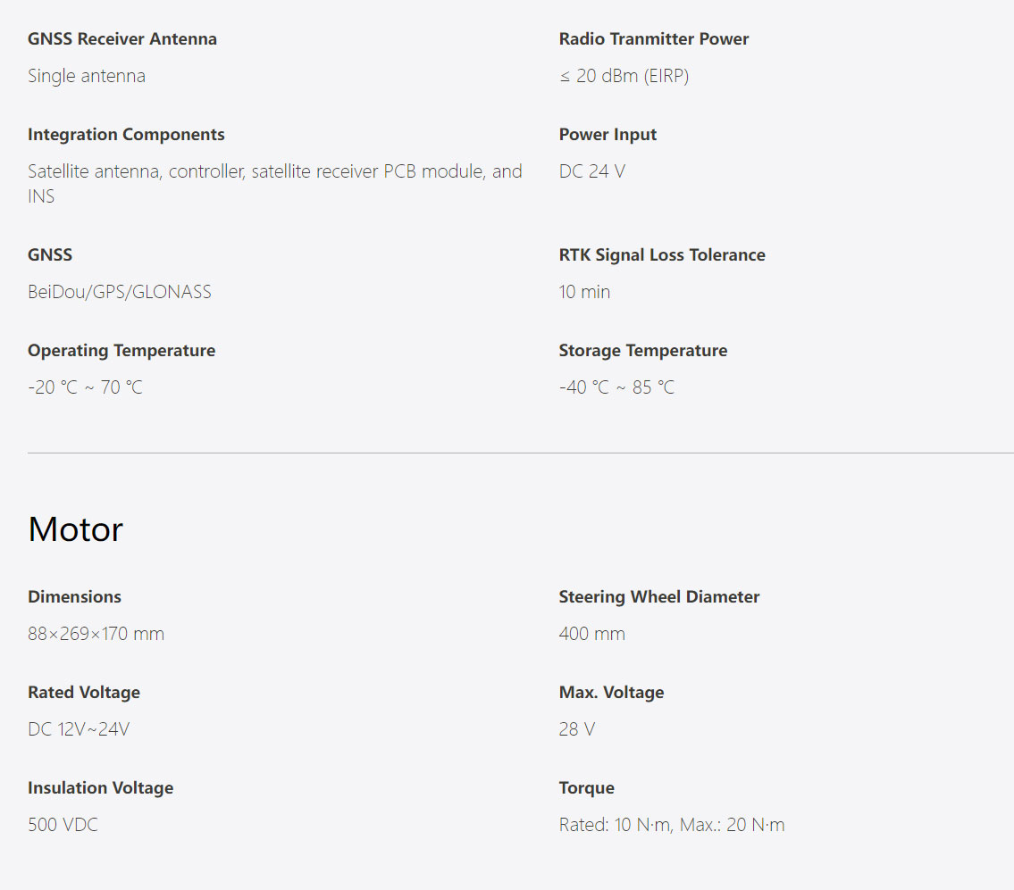Click the Operating Temperature heading
This screenshot has width=1014, height=890.
(x=122, y=350)
